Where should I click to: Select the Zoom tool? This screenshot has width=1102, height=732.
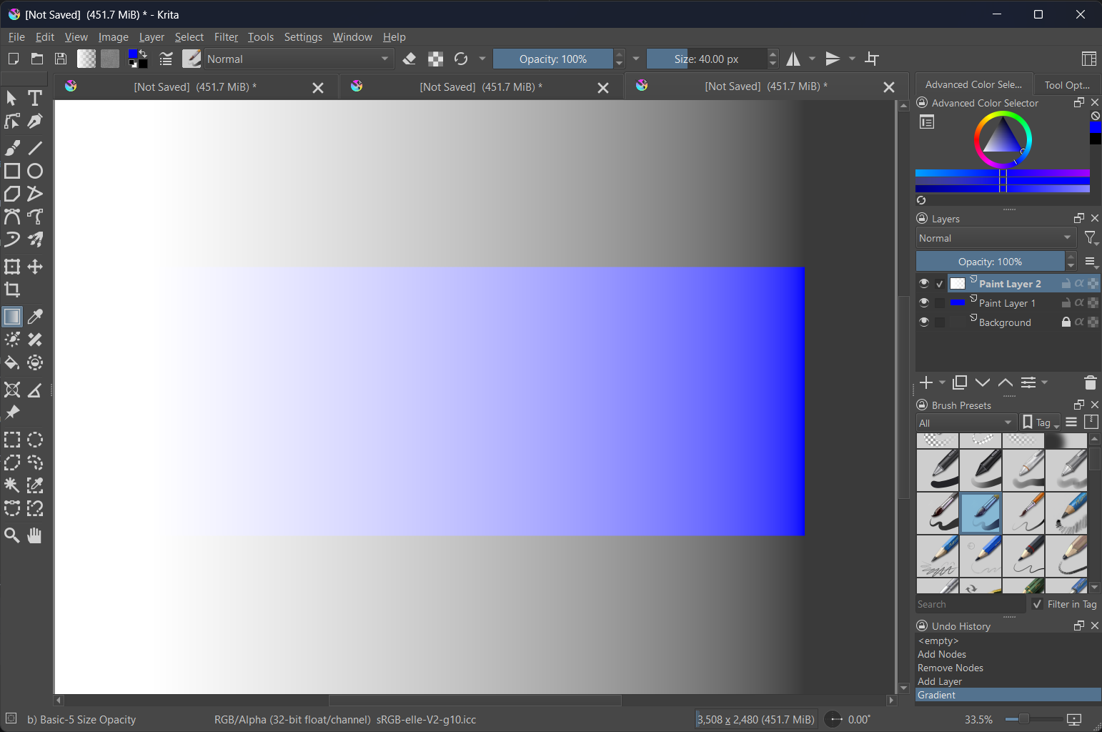12,535
